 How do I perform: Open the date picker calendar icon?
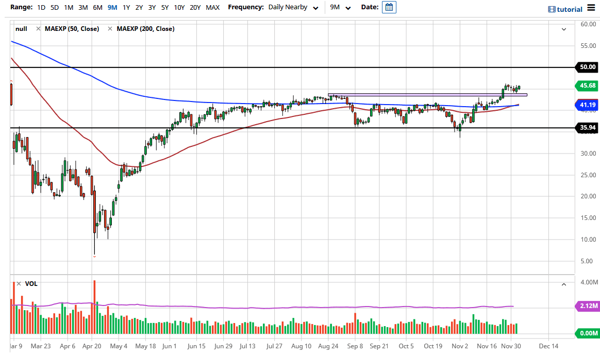click(x=389, y=8)
